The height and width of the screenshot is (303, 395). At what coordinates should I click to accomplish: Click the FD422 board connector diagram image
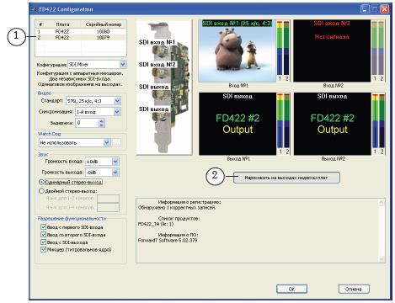164,88
